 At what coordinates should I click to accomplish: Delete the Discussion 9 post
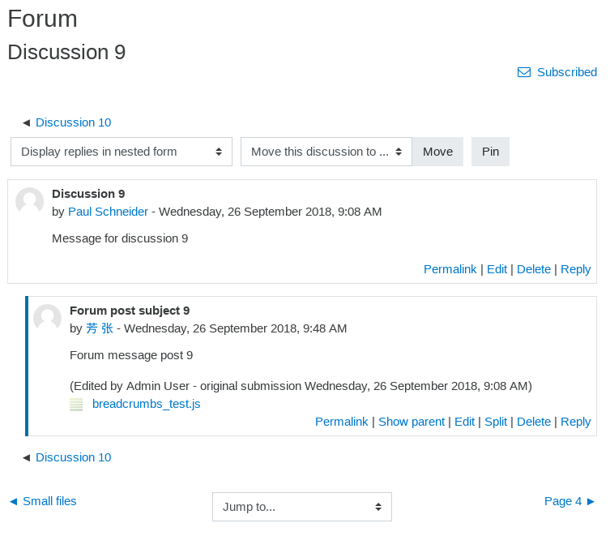[x=533, y=269]
